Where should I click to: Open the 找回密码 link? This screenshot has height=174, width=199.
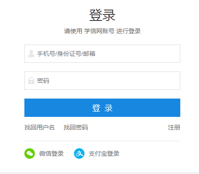click(76, 127)
